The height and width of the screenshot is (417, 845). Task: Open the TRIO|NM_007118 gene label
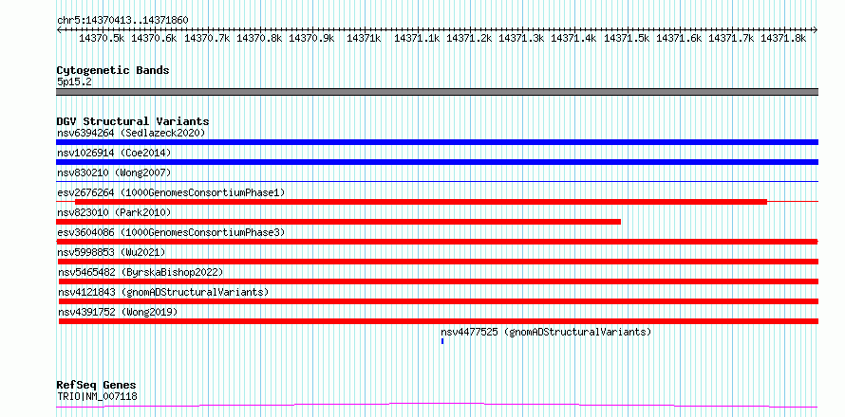(x=97, y=397)
